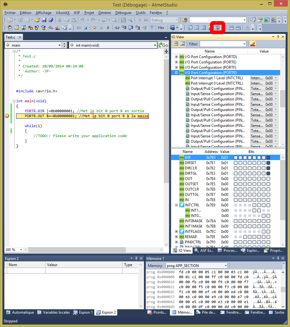Open the Memory prog APP_SECTION dropdown
The height and width of the screenshot is (327, 290).
point(225,265)
